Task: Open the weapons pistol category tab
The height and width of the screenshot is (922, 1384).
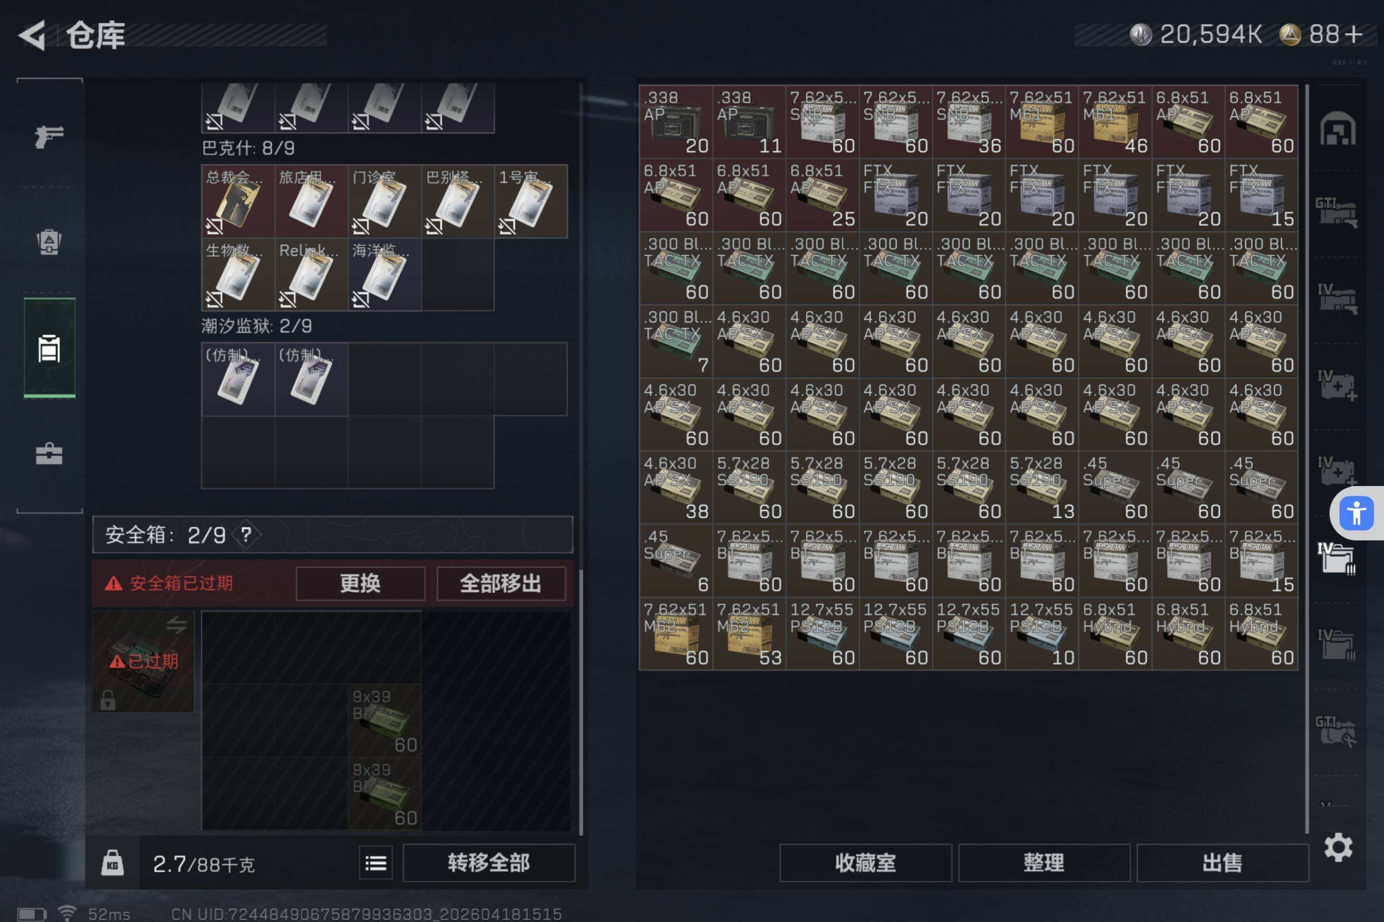Action: [x=49, y=136]
